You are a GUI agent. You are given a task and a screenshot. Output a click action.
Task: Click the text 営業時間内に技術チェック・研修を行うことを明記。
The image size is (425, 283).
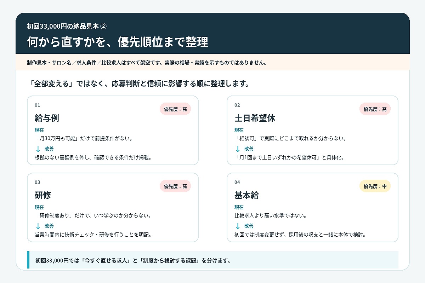[x=93, y=235]
